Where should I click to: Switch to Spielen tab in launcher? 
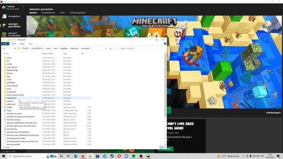click(x=33, y=13)
